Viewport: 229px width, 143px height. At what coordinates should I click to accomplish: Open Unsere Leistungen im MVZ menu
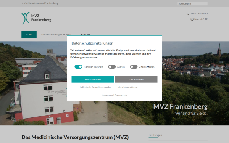(56, 34)
